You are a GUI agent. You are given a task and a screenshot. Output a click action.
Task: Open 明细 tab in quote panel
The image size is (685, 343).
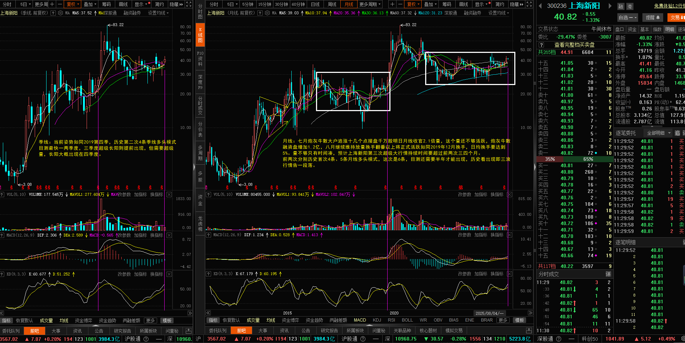670,29
